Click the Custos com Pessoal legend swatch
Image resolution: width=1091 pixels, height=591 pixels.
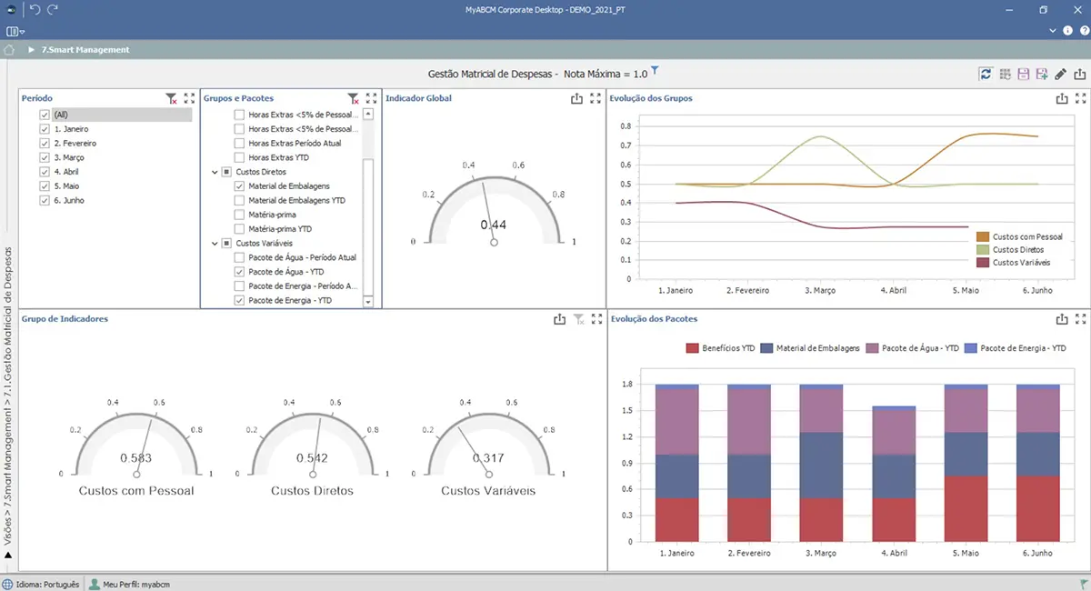coord(982,236)
